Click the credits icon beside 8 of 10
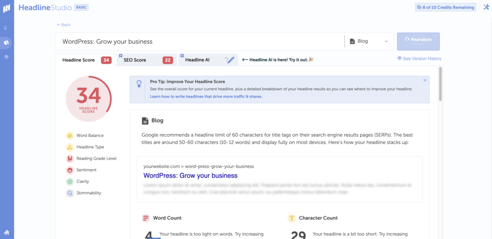Screen dimensions: 492x239 tap(419, 7)
